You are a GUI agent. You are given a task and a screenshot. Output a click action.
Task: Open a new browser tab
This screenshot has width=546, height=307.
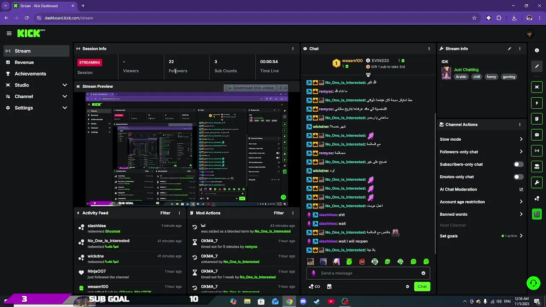pos(83,6)
